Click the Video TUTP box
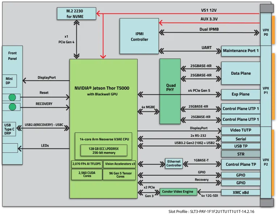Image resolution: width=278 pixels, height=222 pixels. coord(241,130)
